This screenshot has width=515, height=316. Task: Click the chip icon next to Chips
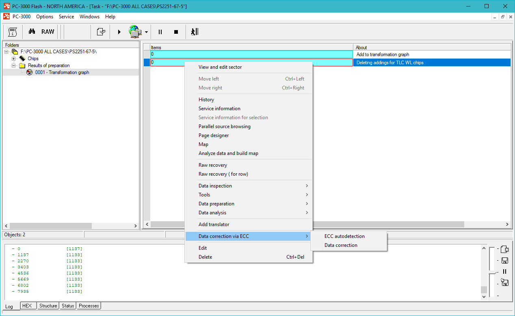[22, 59]
